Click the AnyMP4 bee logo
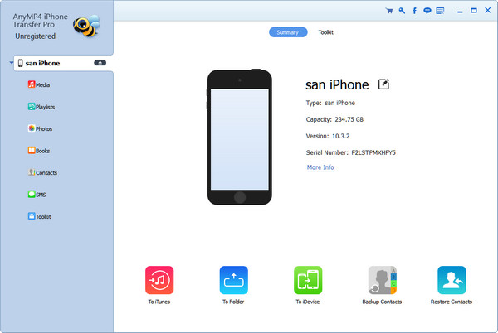Screen dimensions: 498x333 tap(86, 26)
